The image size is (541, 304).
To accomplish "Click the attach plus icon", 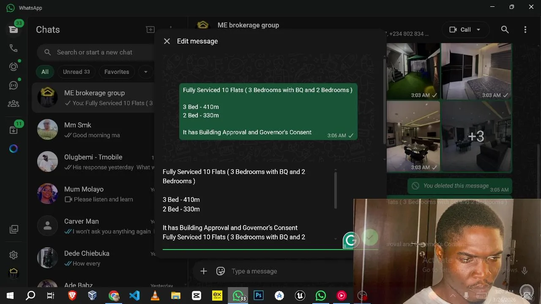I will (204, 271).
